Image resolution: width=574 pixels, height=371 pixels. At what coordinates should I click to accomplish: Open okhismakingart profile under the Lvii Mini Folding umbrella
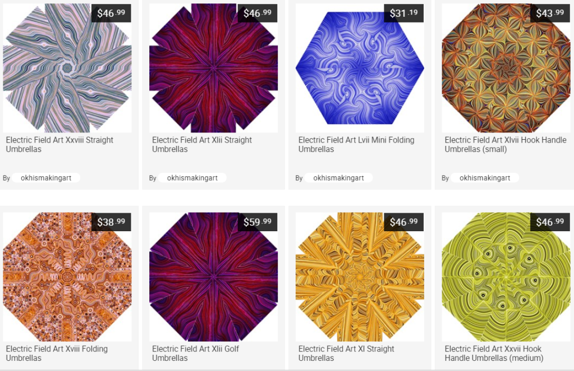[x=338, y=178]
